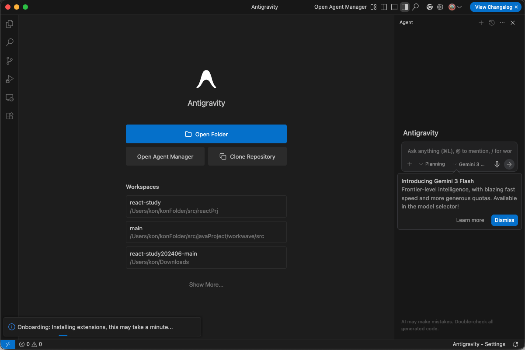The height and width of the screenshot is (350, 525).
Task: Click View Changelog button
Action: point(493,7)
